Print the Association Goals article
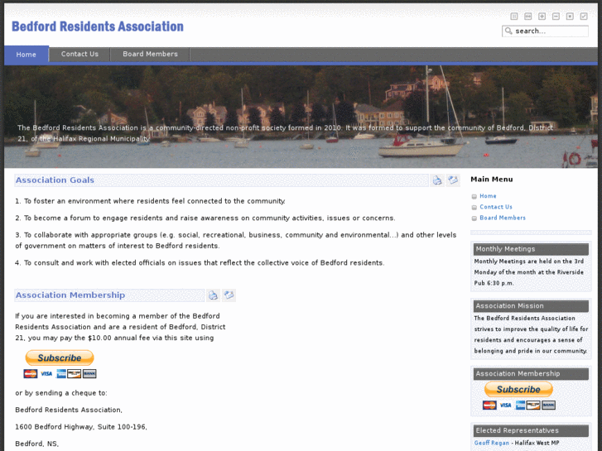 (x=437, y=180)
